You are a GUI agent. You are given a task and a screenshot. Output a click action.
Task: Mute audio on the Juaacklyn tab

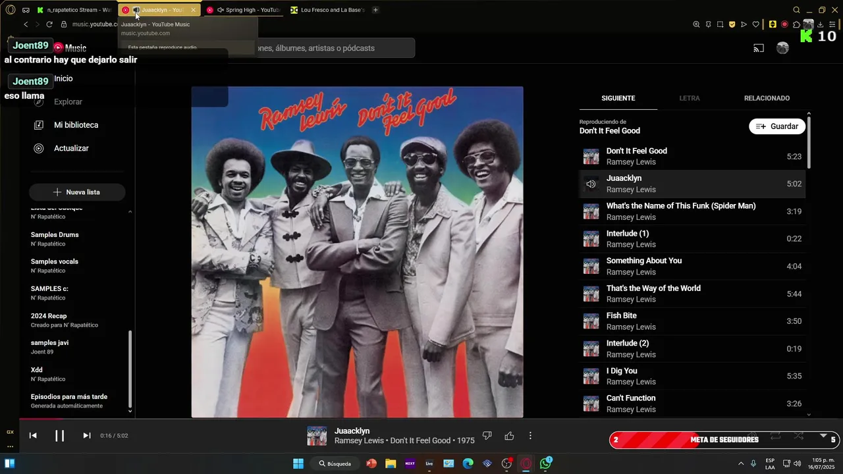point(136,10)
